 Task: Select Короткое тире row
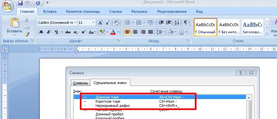(160, 101)
